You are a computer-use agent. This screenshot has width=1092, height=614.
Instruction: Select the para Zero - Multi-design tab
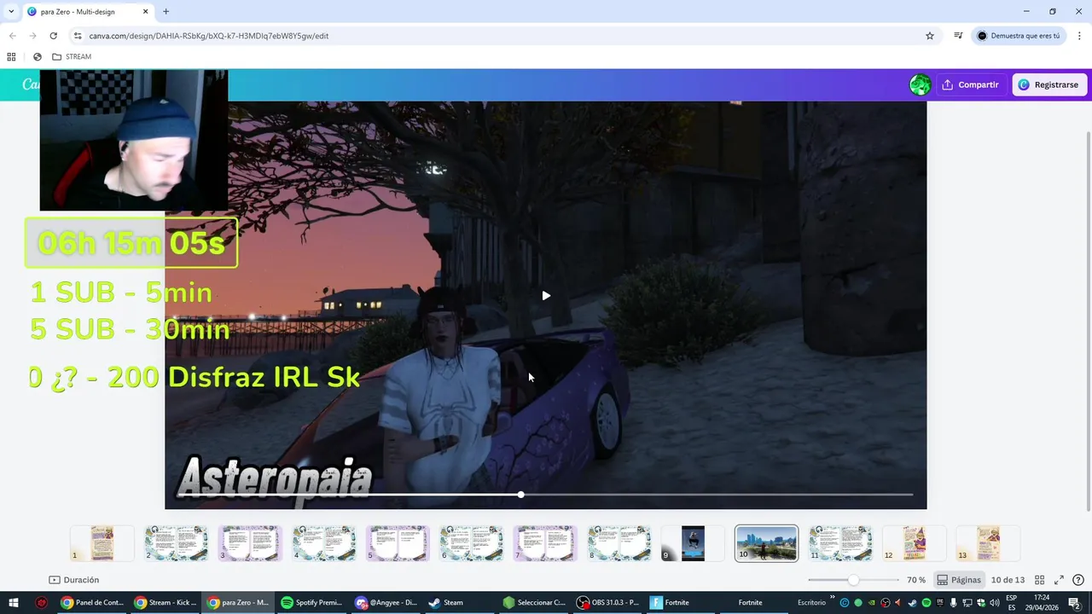point(88,12)
